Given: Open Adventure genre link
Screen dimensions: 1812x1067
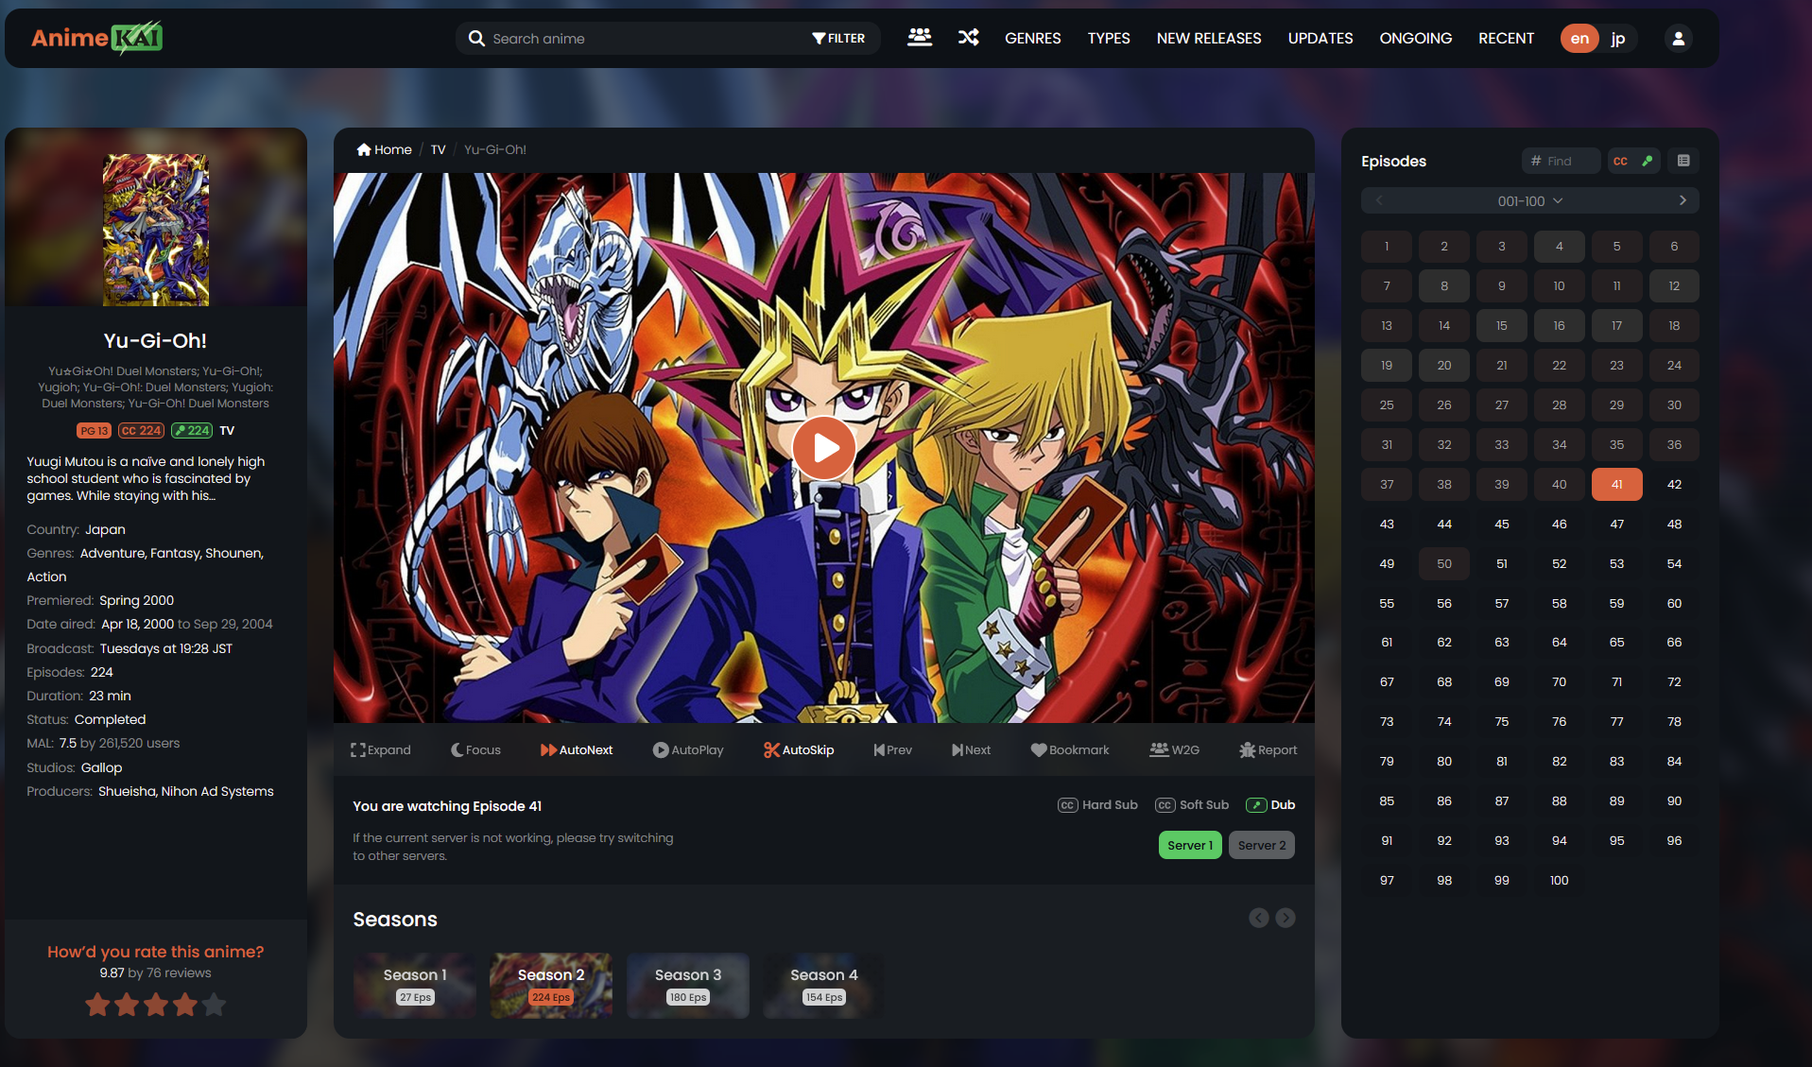Looking at the screenshot, I should click(x=112, y=553).
